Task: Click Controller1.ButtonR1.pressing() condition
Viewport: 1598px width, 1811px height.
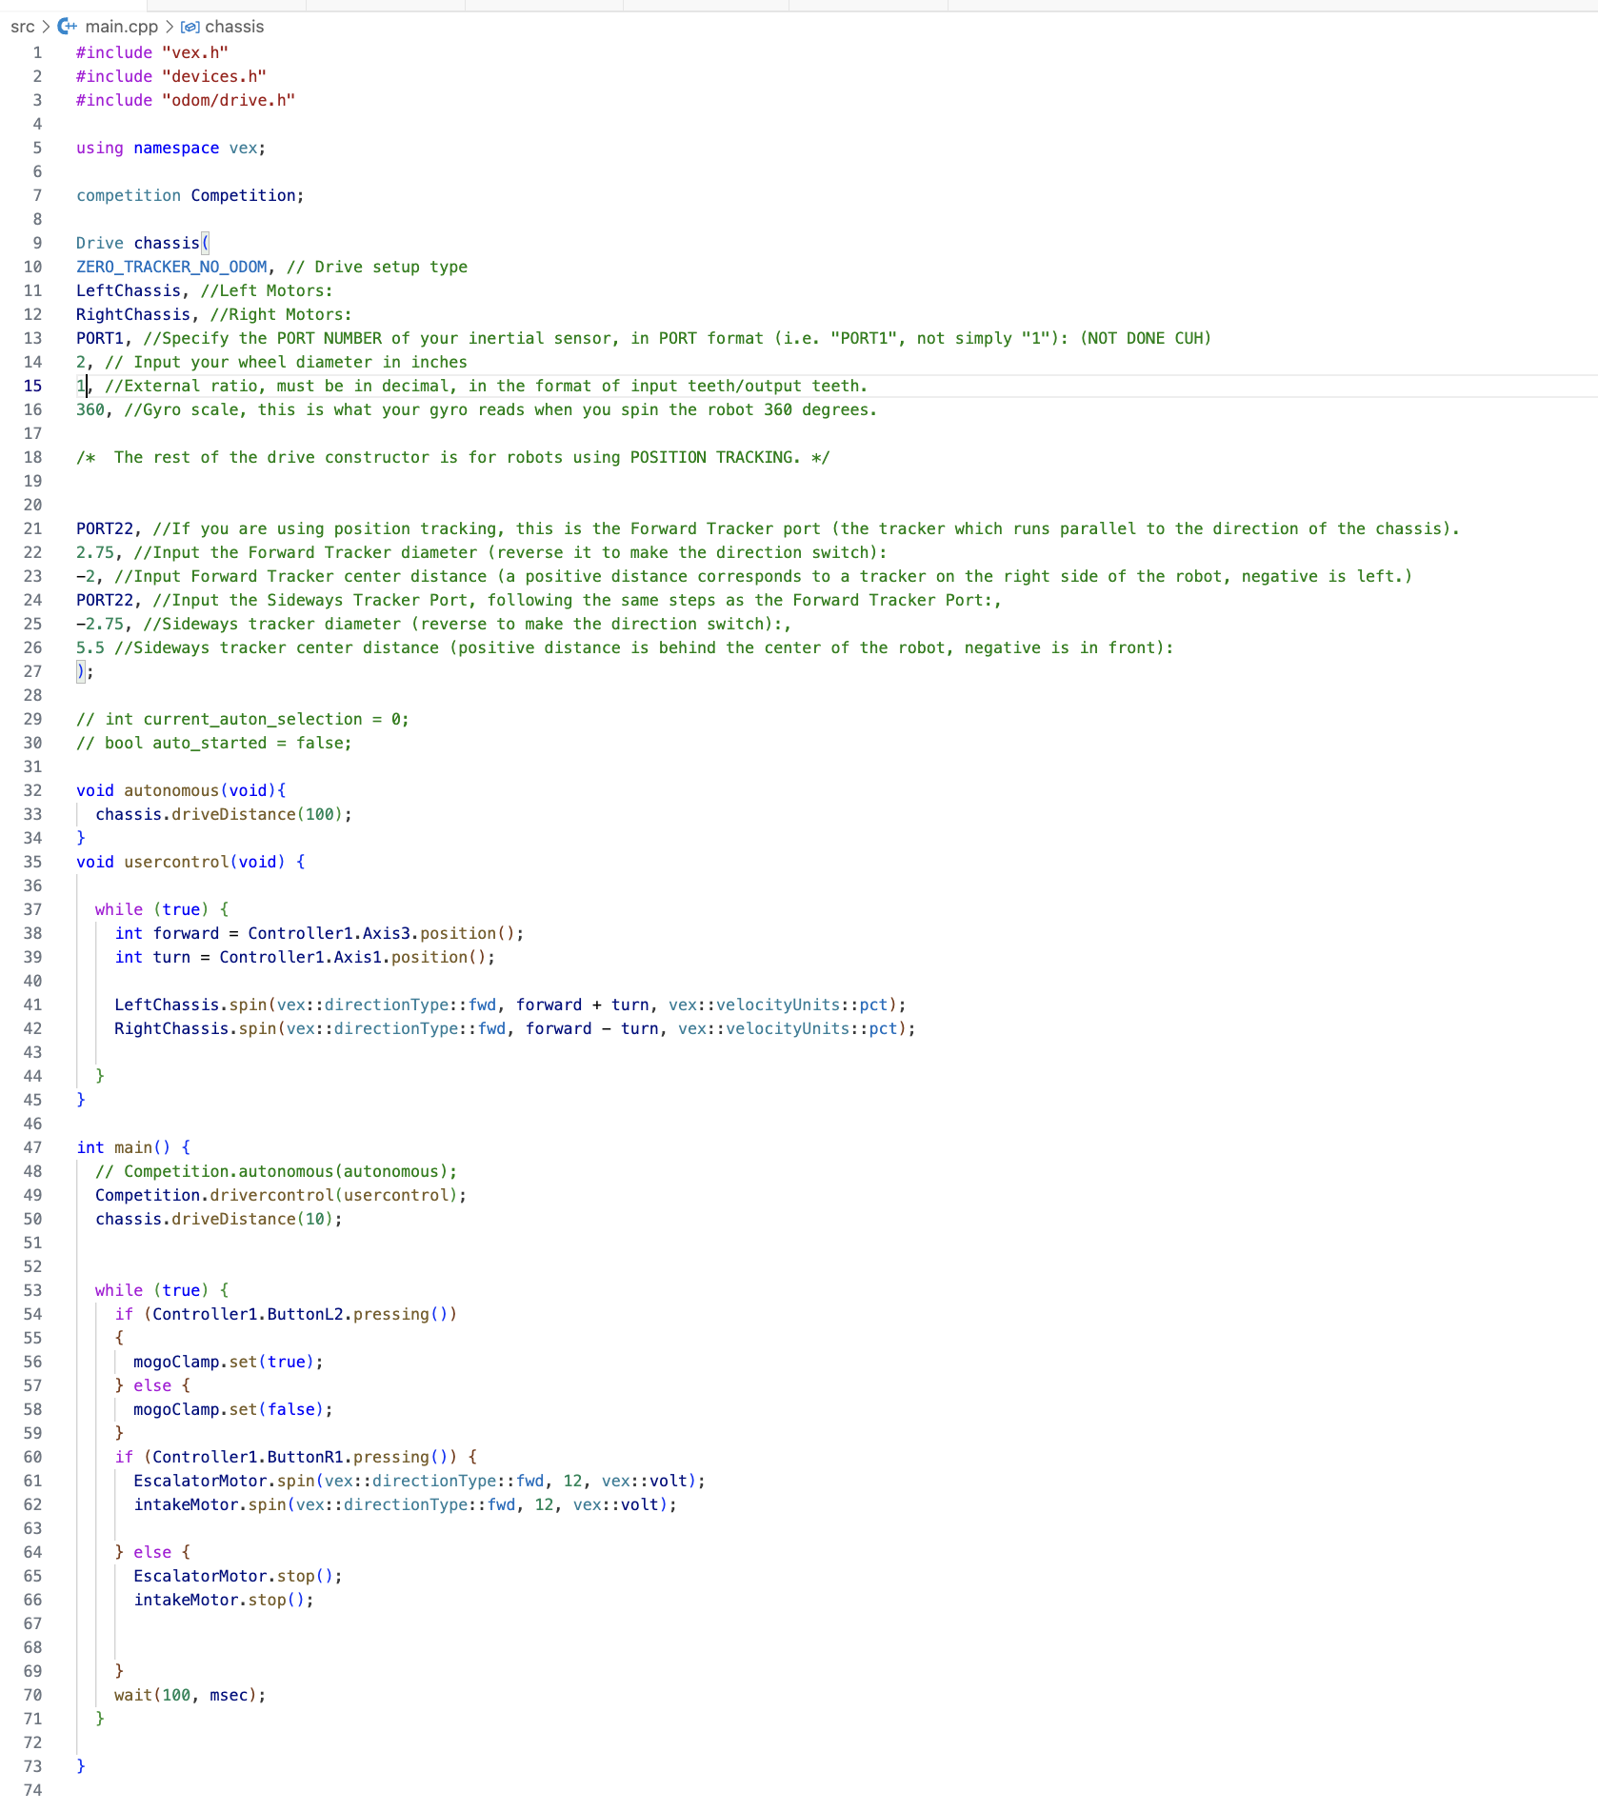Action: 300,1457
